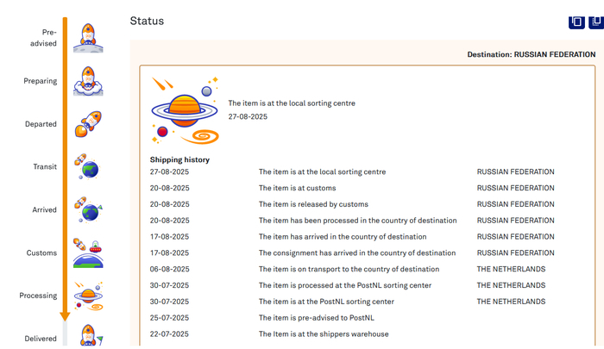Click the Processing planet icon

click(87, 296)
